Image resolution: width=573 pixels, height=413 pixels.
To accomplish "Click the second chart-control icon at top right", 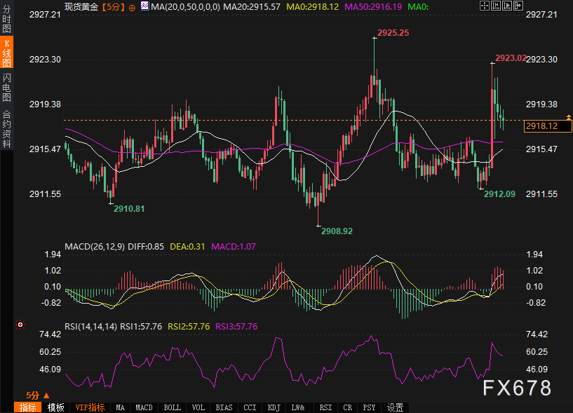I will pos(494,6).
